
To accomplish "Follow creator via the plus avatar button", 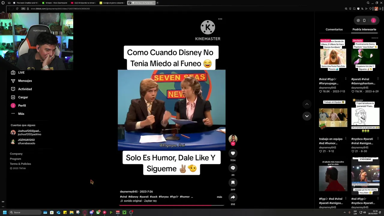I will coord(233,144).
